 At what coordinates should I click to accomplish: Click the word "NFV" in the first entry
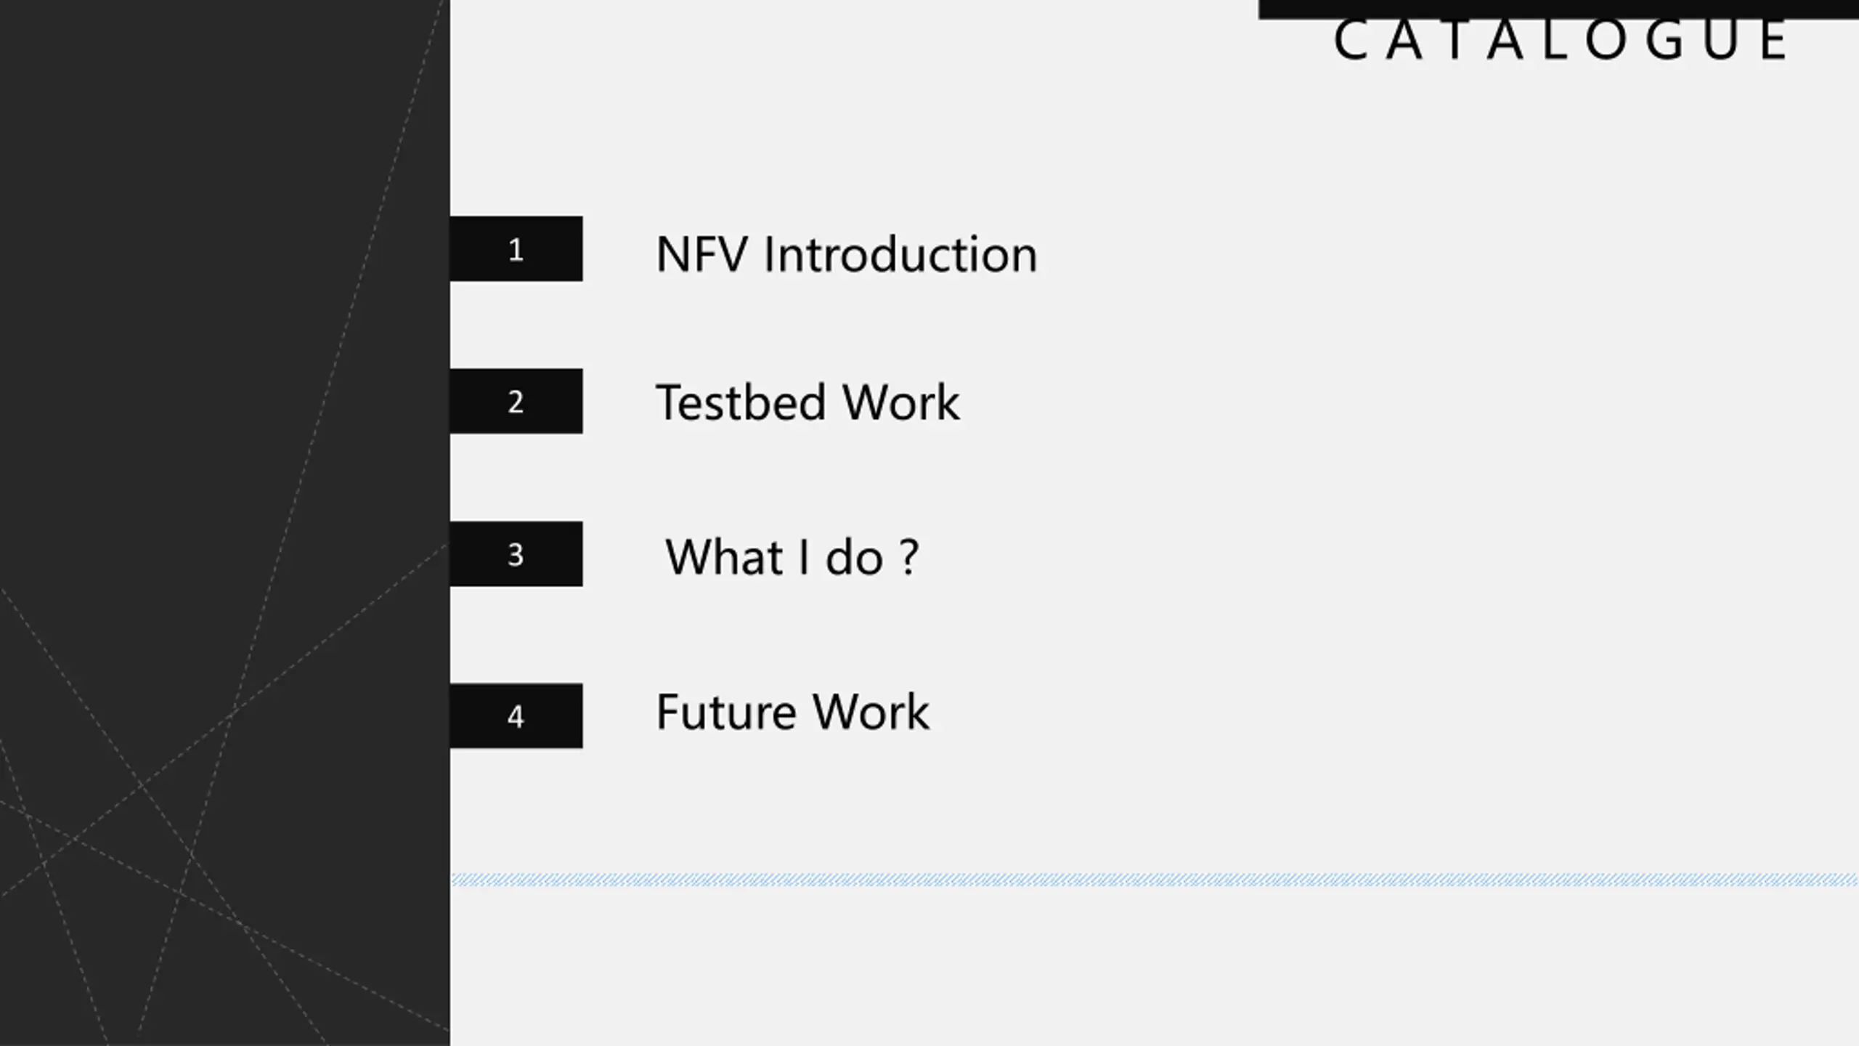point(701,255)
